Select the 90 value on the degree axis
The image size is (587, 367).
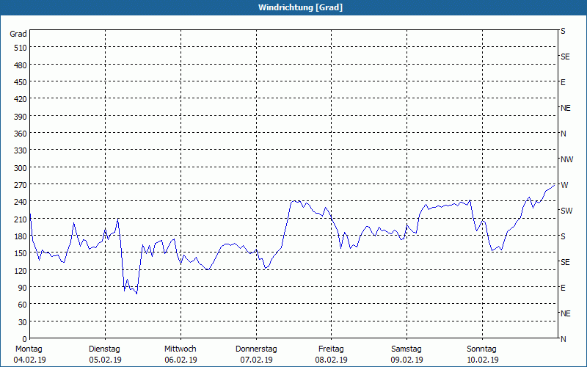click(23, 288)
